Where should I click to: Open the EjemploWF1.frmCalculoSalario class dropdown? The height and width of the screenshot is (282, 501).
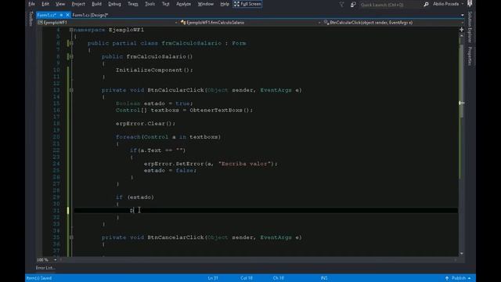[250, 23]
